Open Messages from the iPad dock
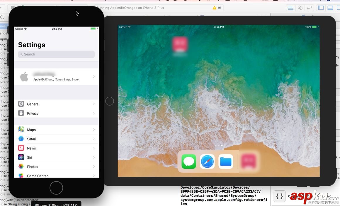340x206 pixels. pyautogui.click(x=189, y=161)
